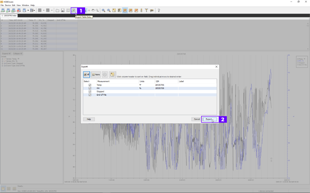The width and height of the screenshot is (310, 193).
Task: Click Cancel in the Export dialog
Action: 197,119
